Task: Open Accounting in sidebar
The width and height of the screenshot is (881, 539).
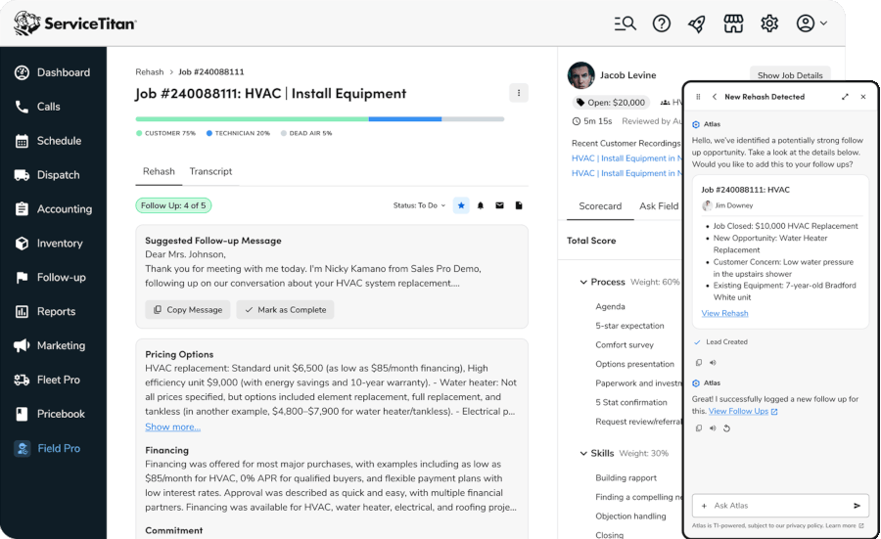Action: click(54, 209)
